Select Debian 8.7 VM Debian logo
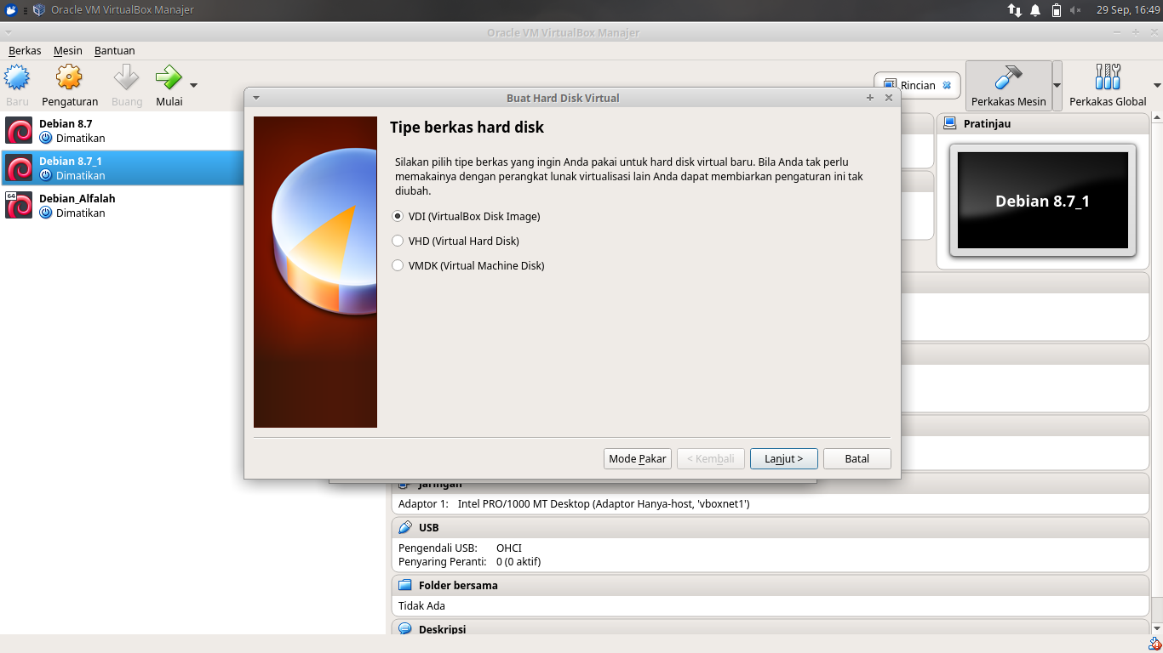This screenshot has width=1163, height=653. pos(19,130)
